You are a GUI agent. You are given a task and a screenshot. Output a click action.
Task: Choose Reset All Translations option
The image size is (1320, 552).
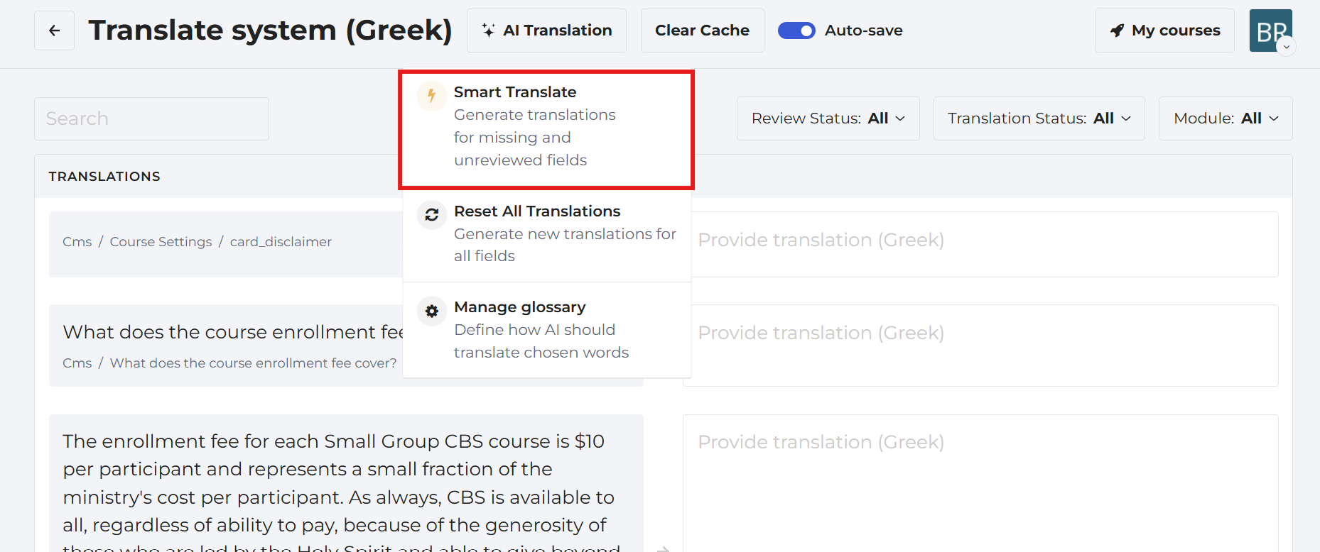pyautogui.click(x=546, y=234)
